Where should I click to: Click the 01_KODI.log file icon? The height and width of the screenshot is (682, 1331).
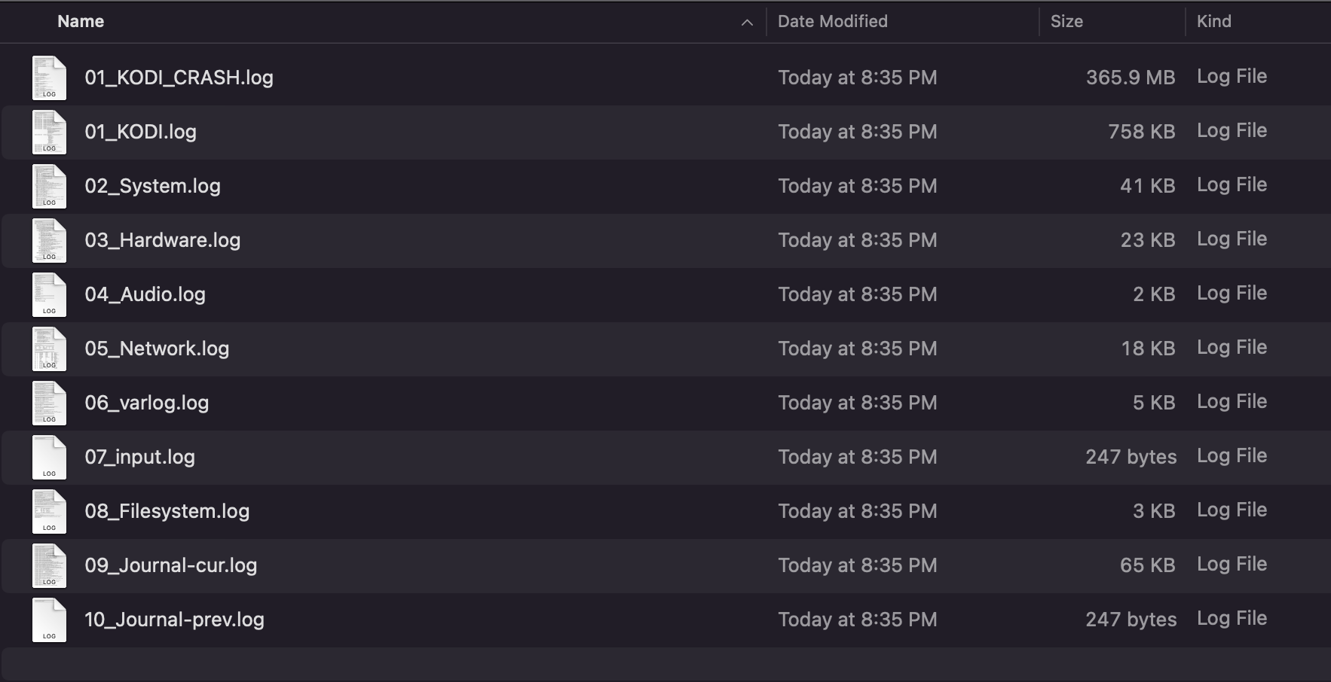click(x=49, y=132)
